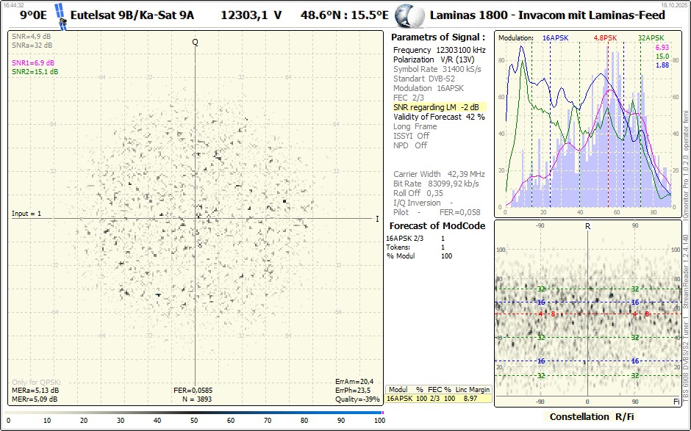Click the Carrier Width 42,39 MHz row
Image resolution: width=691 pixels, height=431 pixels.
click(x=439, y=174)
